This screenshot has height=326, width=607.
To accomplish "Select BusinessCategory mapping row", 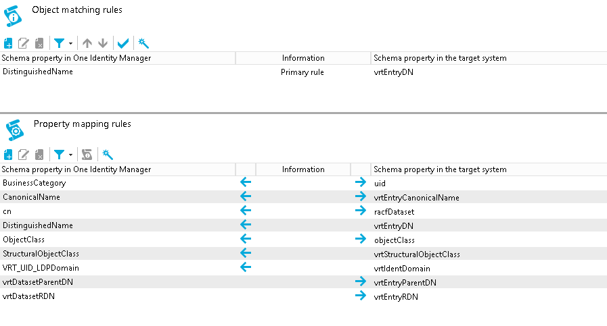I will coord(303,183).
